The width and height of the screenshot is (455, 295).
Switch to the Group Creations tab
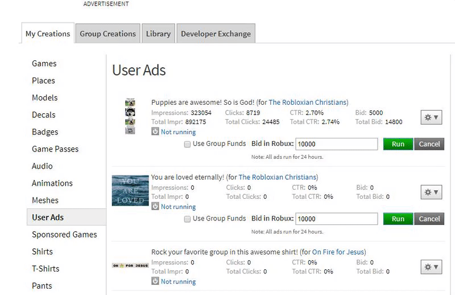[107, 34]
